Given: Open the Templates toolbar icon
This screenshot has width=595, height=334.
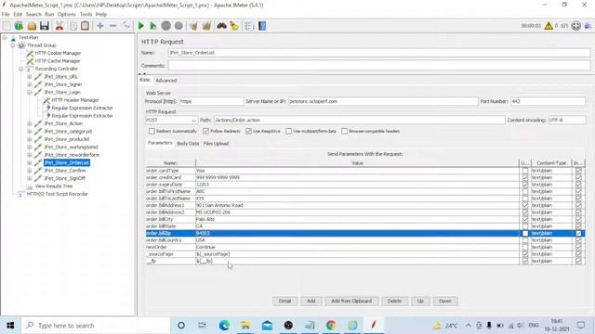Looking at the screenshot, I should point(19,26).
